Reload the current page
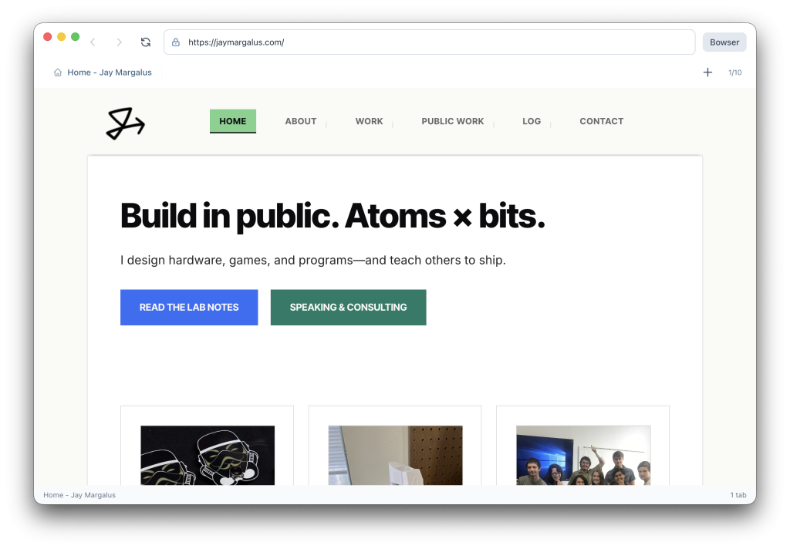This screenshot has height=549, width=790. pos(146,42)
